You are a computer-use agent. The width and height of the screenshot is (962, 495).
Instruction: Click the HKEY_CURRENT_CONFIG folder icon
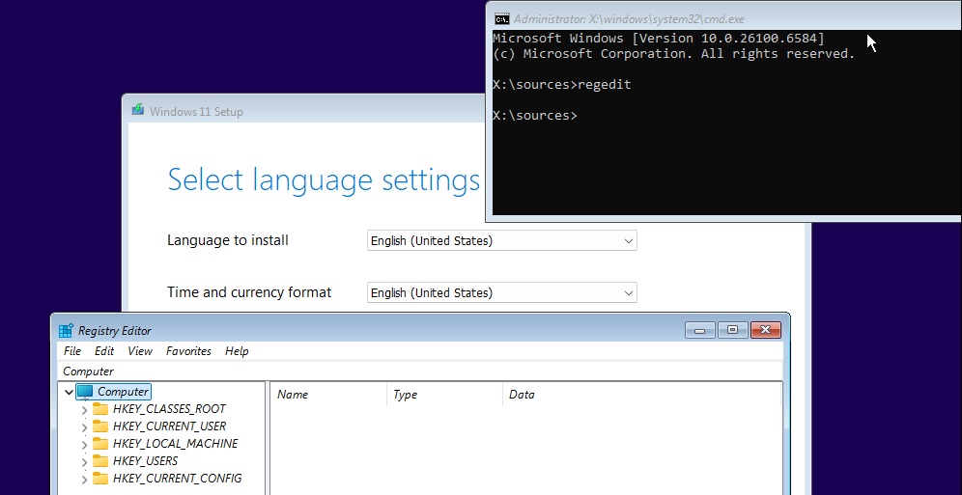tap(100, 479)
